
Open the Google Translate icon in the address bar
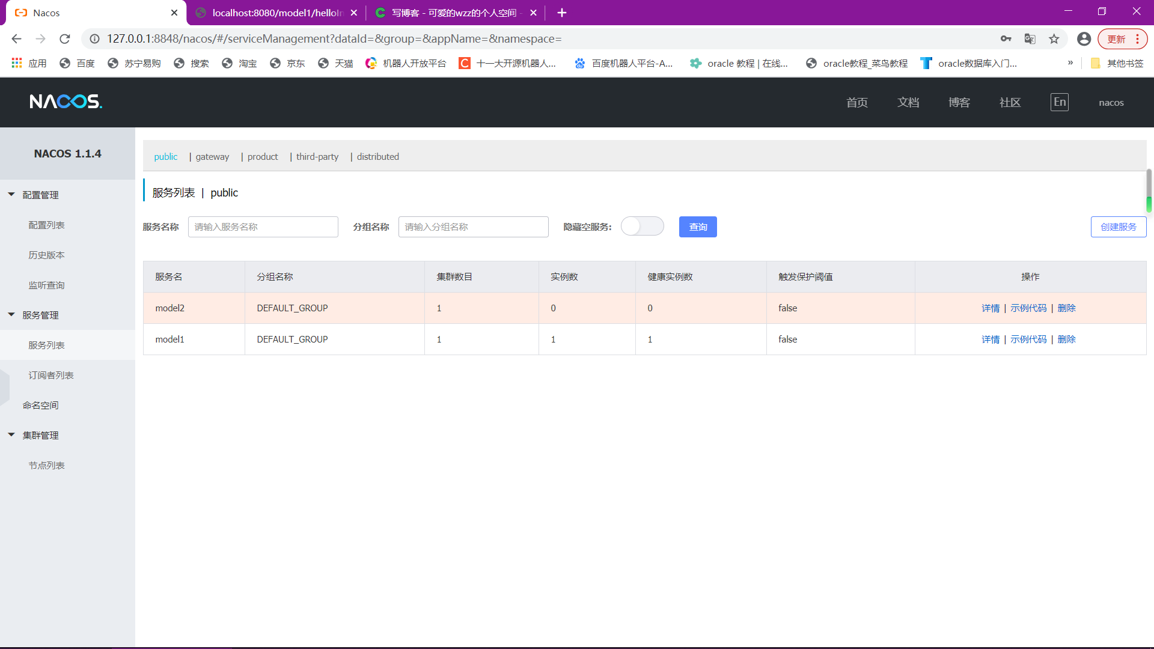[x=1030, y=39]
